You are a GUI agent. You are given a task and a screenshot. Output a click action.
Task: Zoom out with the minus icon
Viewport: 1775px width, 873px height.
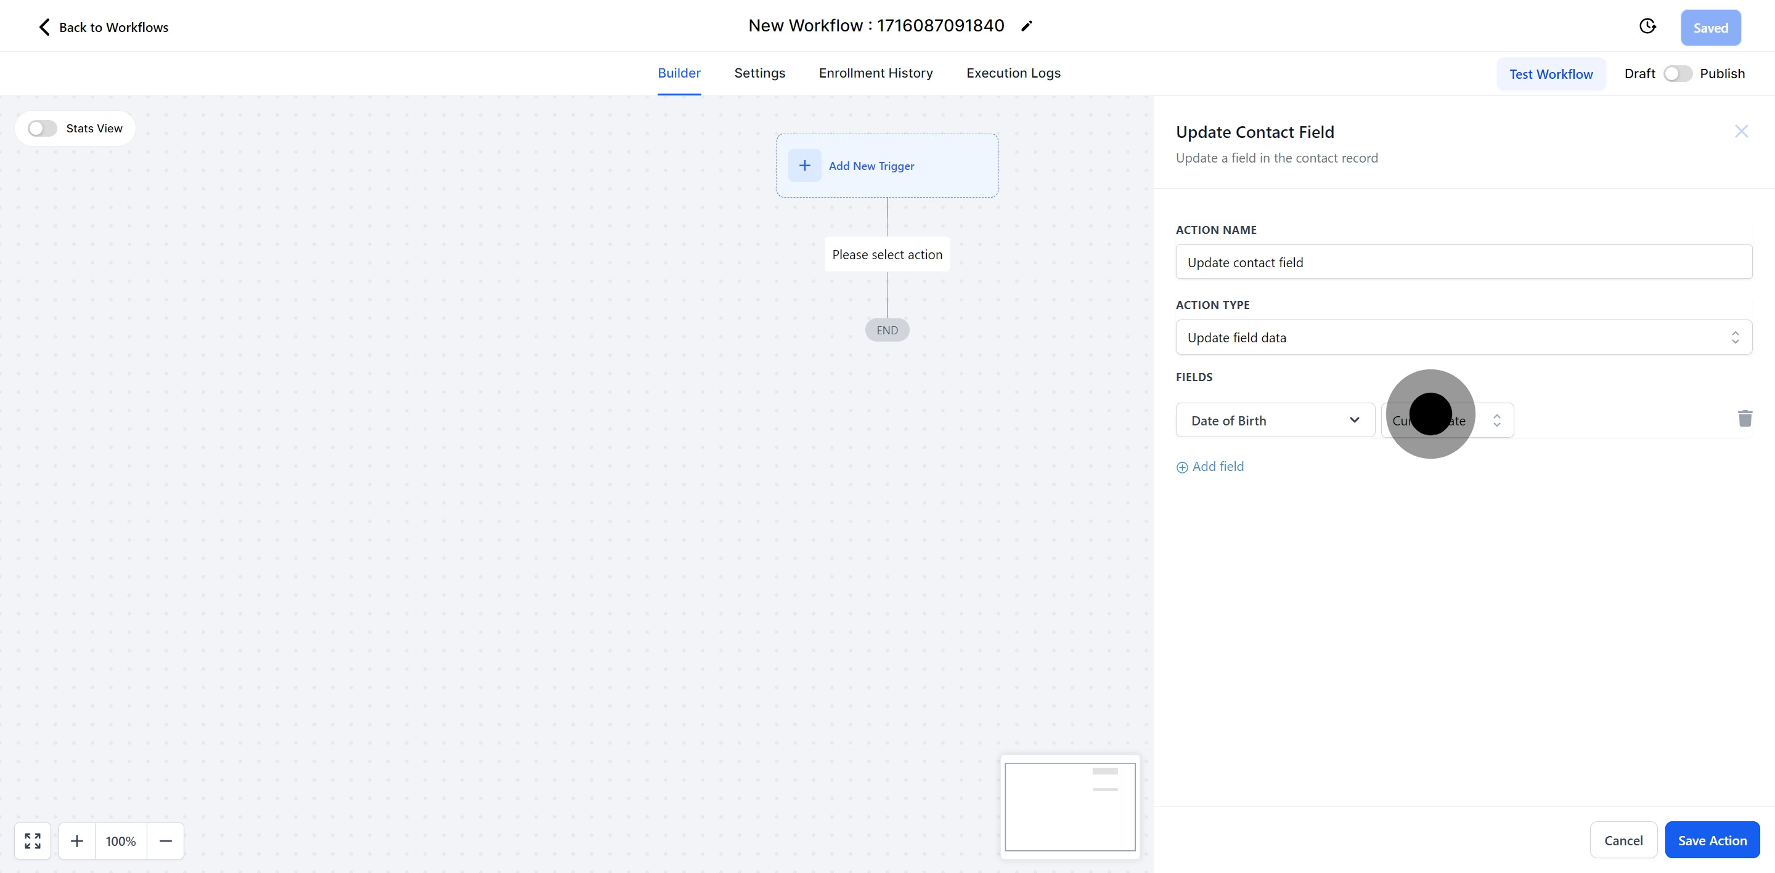[165, 840]
